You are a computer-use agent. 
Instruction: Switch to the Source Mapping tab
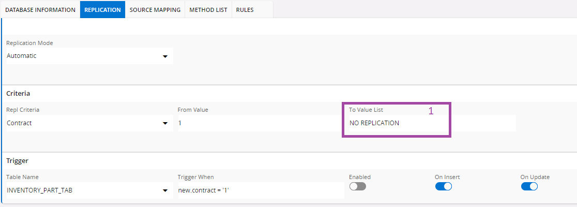(155, 10)
